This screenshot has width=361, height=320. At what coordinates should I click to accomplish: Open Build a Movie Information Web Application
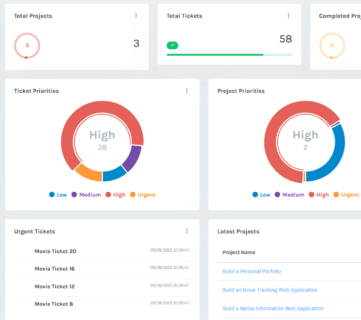coord(273,308)
